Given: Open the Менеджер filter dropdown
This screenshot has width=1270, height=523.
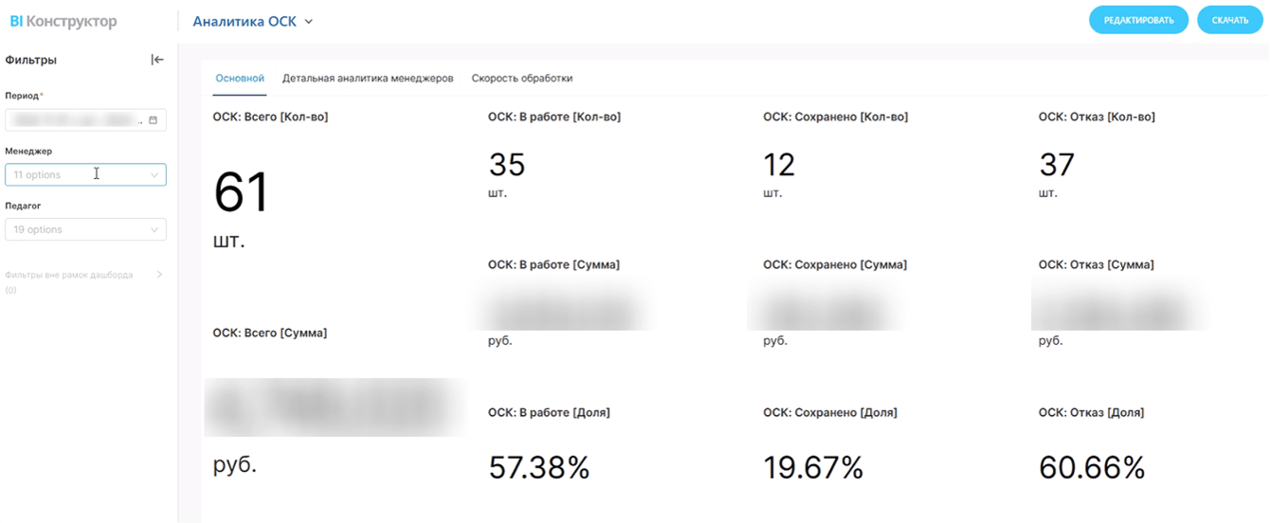Looking at the screenshot, I should pos(85,175).
